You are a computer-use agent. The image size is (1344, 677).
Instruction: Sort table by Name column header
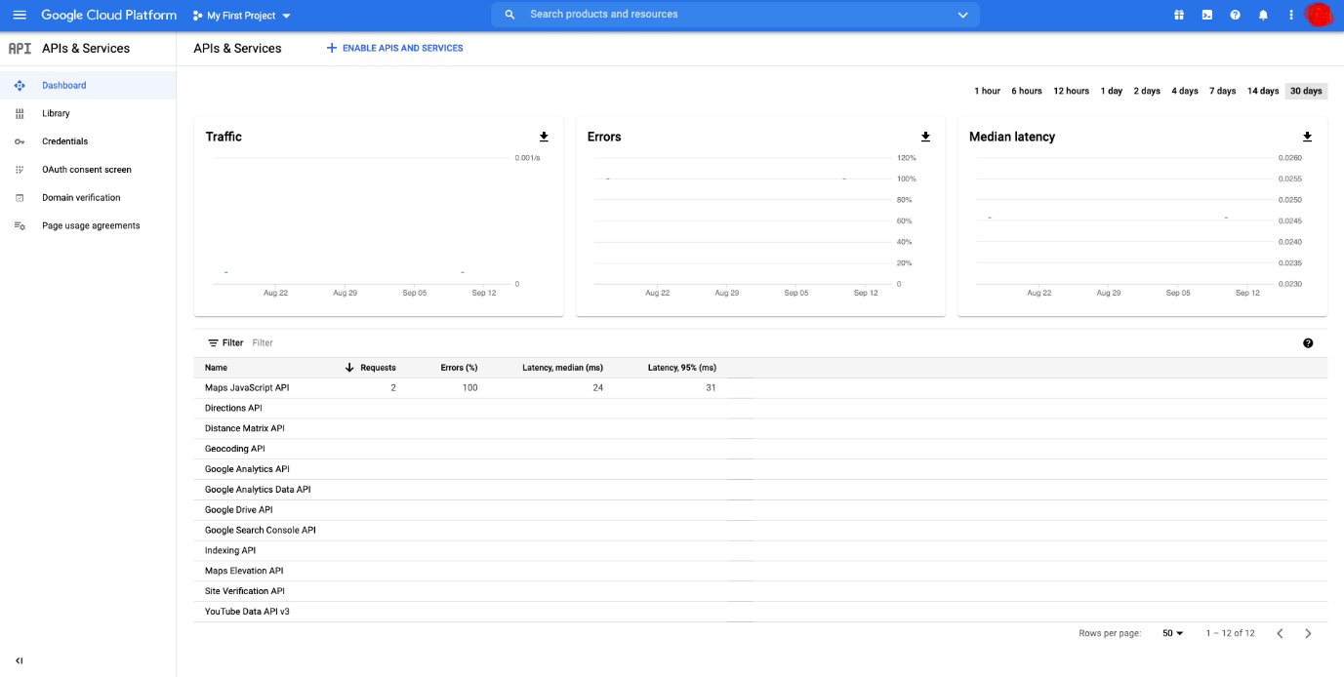click(x=216, y=368)
